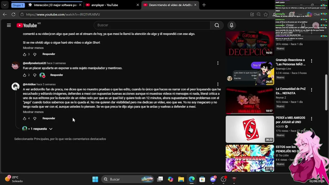Open @stollymelerizo620's profile avatar
This screenshot has height=185, width=329.
15,66
